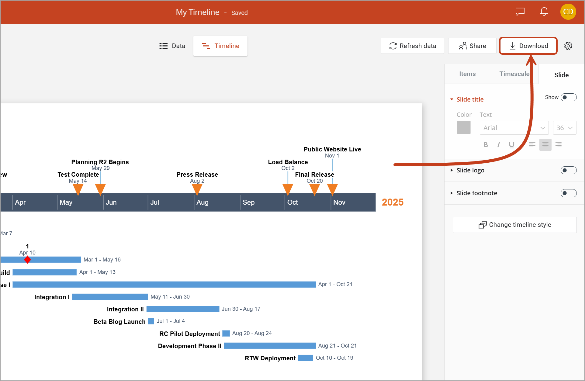Apply underline formatting to slide title
585x381 pixels.
click(x=511, y=145)
